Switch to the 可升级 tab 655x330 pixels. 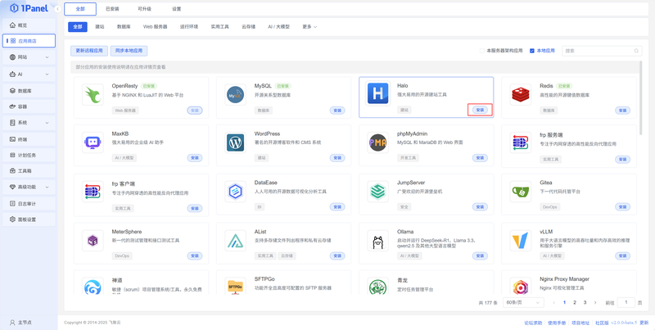[x=144, y=9]
